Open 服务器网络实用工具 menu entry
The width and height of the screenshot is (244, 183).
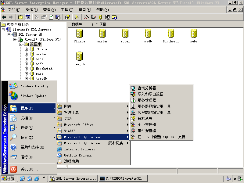click(161, 106)
